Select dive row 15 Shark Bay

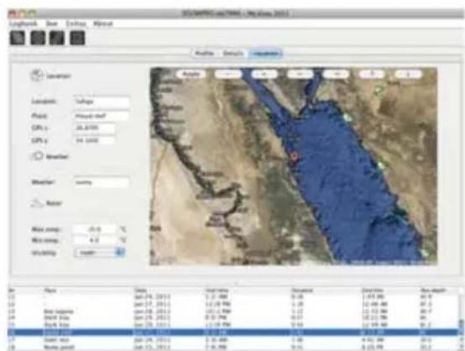pos(232,325)
